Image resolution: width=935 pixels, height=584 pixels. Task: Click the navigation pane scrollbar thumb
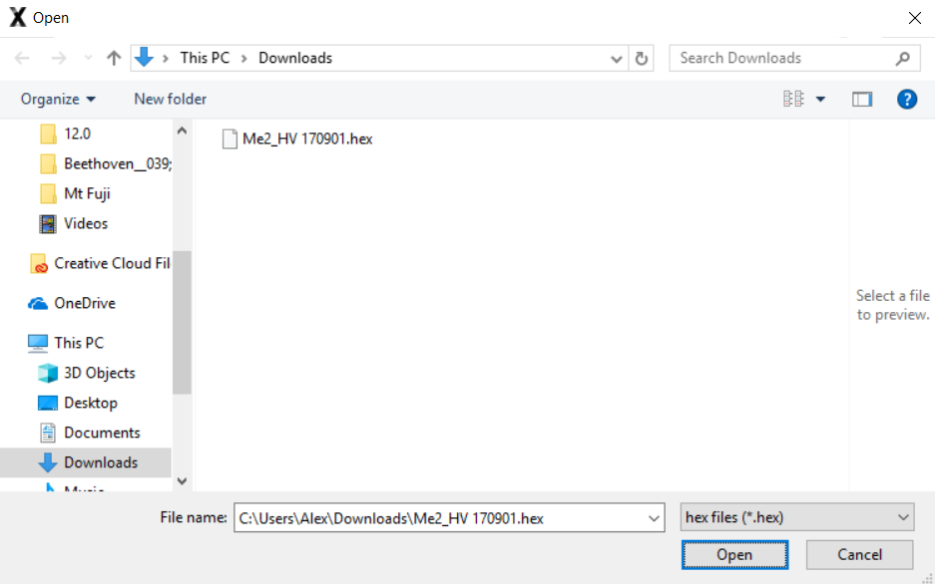[182, 322]
